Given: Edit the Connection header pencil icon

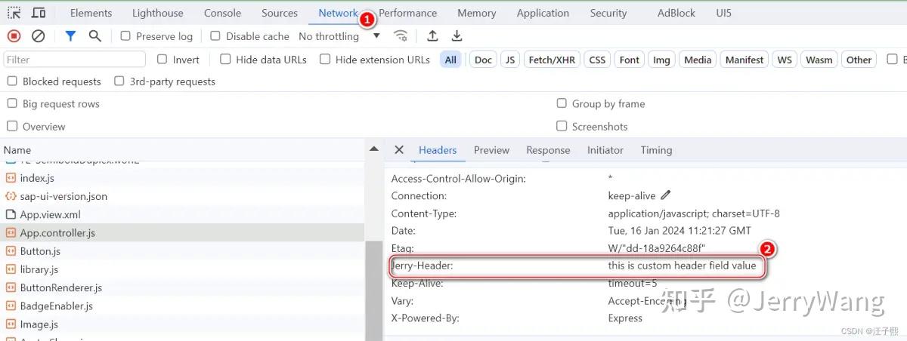Looking at the screenshot, I should coord(666,195).
